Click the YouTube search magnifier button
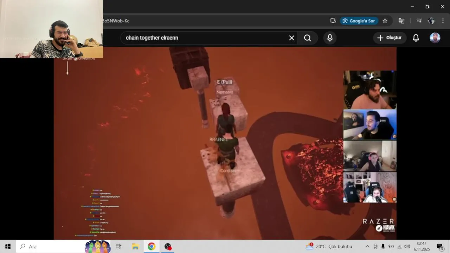The height and width of the screenshot is (253, 450). pos(308,38)
